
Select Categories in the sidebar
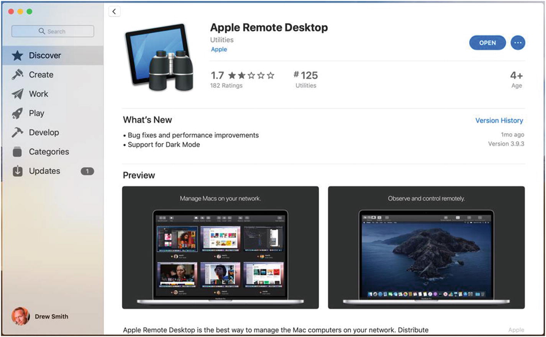point(52,152)
